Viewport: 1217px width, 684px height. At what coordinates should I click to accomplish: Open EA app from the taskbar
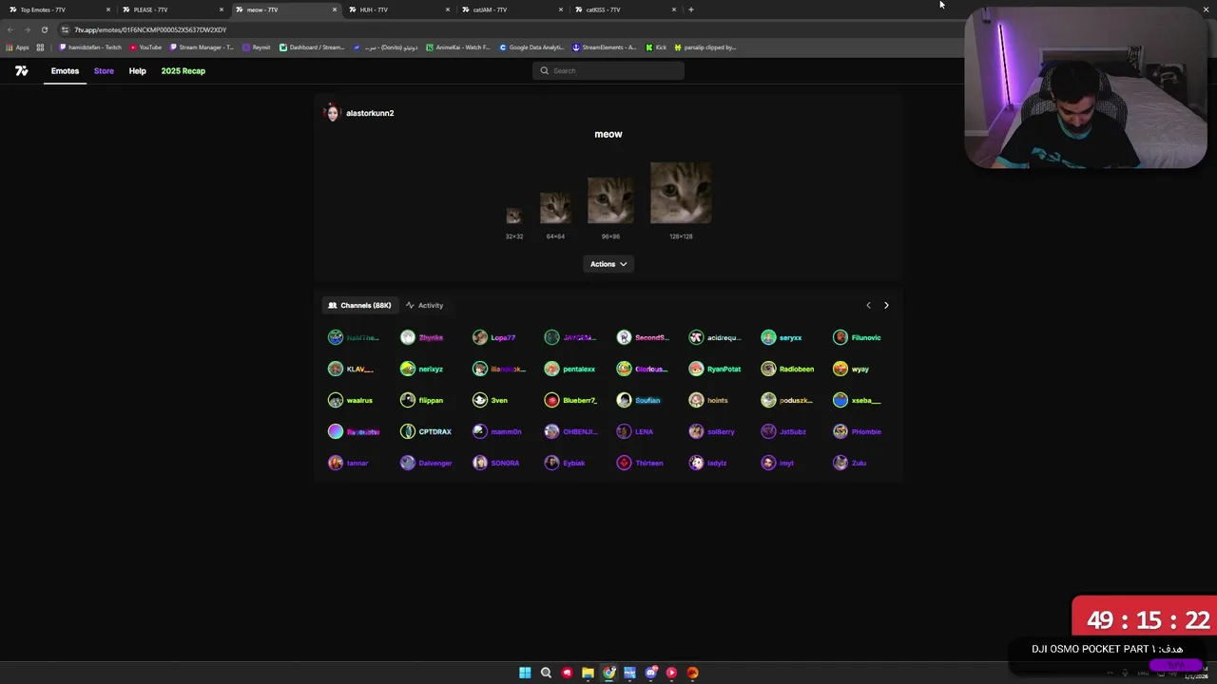(x=692, y=673)
